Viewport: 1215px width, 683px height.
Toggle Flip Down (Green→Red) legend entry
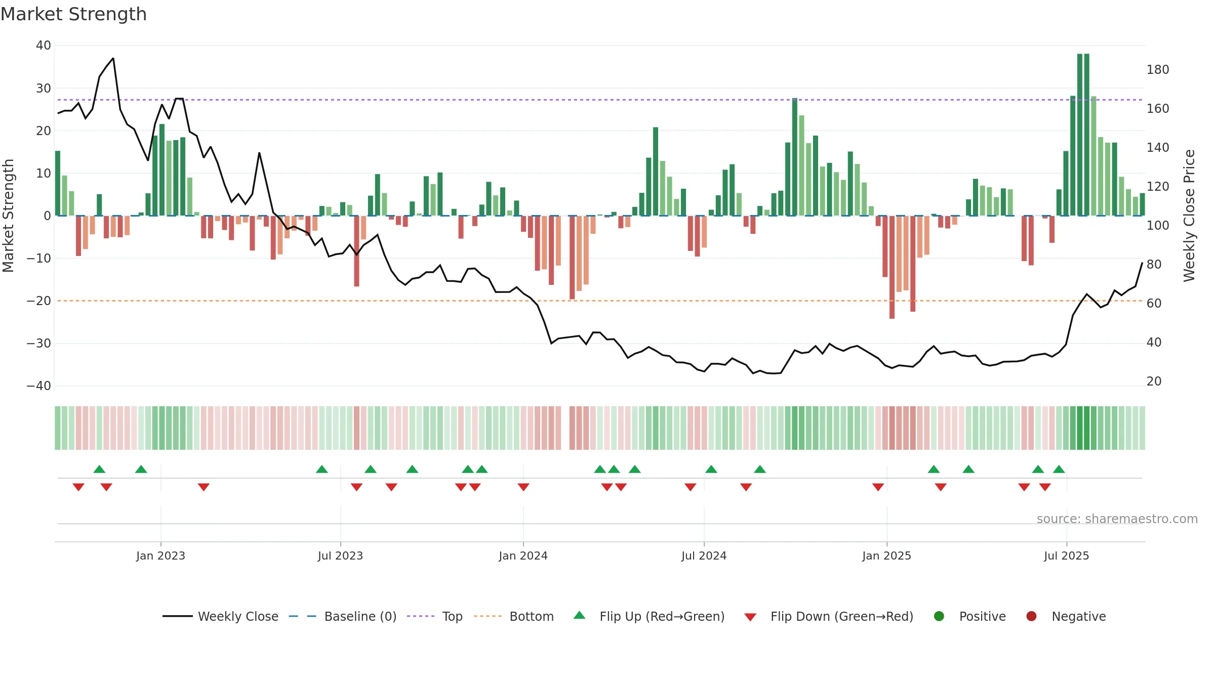pos(829,616)
